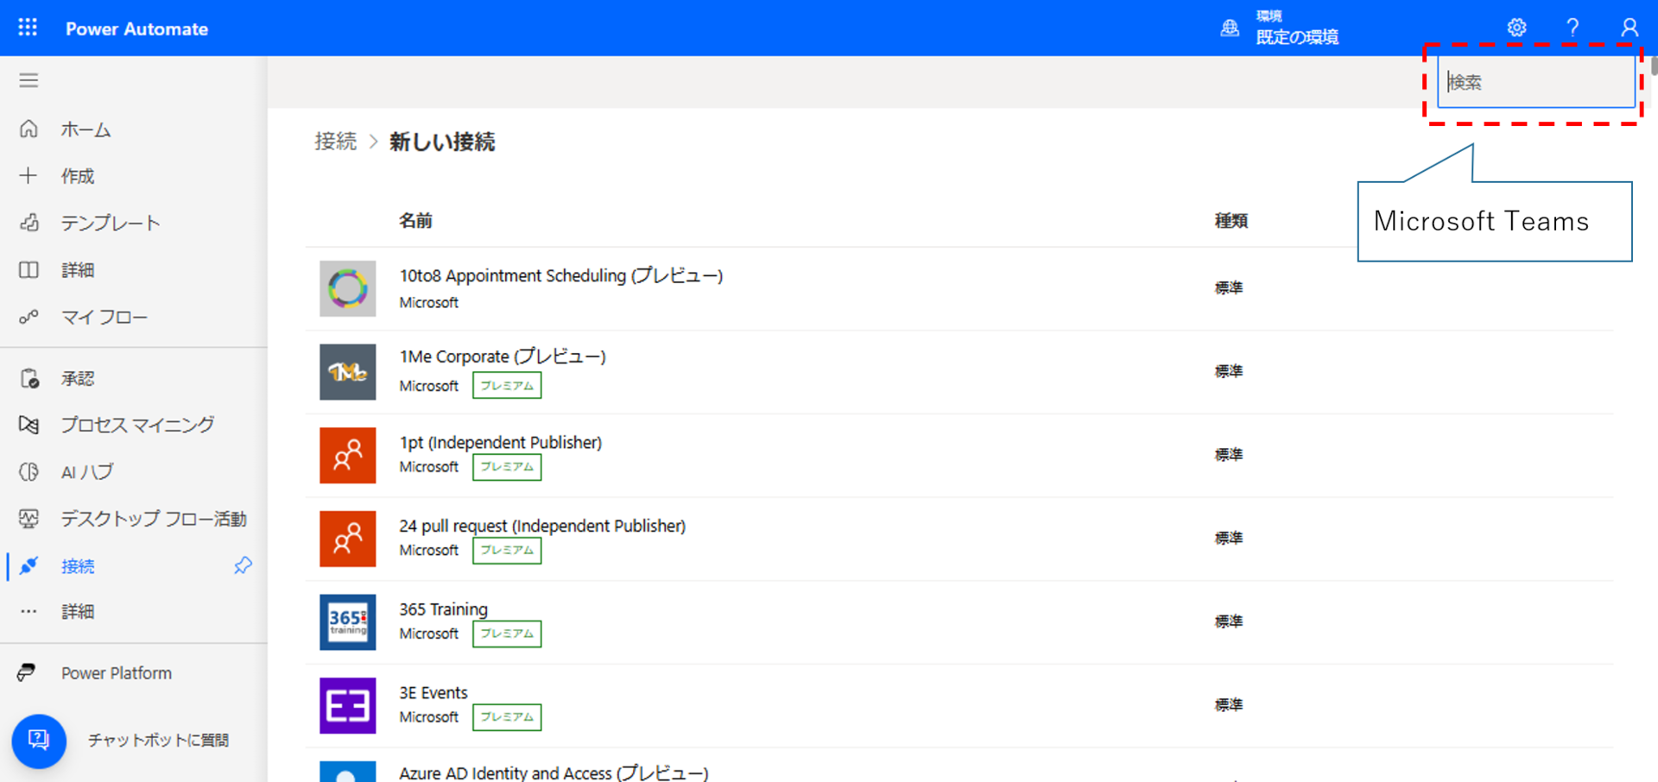This screenshot has width=1658, height=782.
Task: Select 24 pull request (Independent Publisher) name
Action: [x=542, y=526]
